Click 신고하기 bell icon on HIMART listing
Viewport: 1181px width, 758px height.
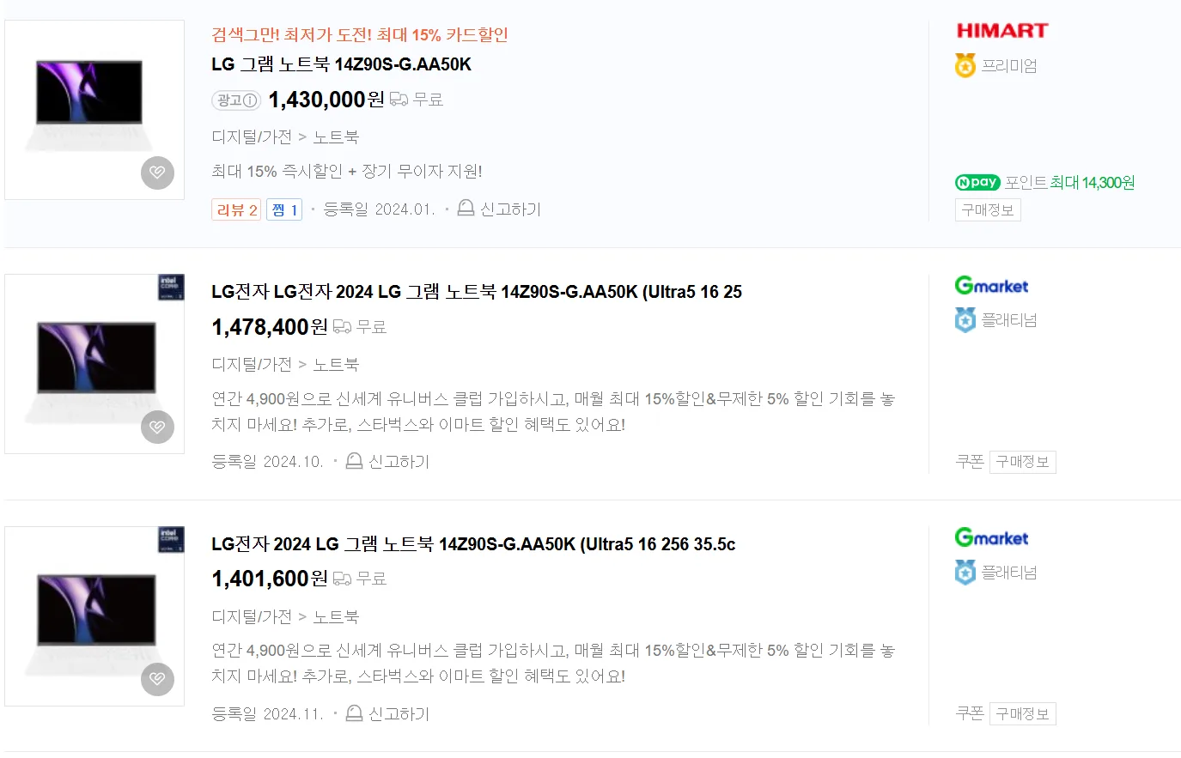(x=466, y=208)
